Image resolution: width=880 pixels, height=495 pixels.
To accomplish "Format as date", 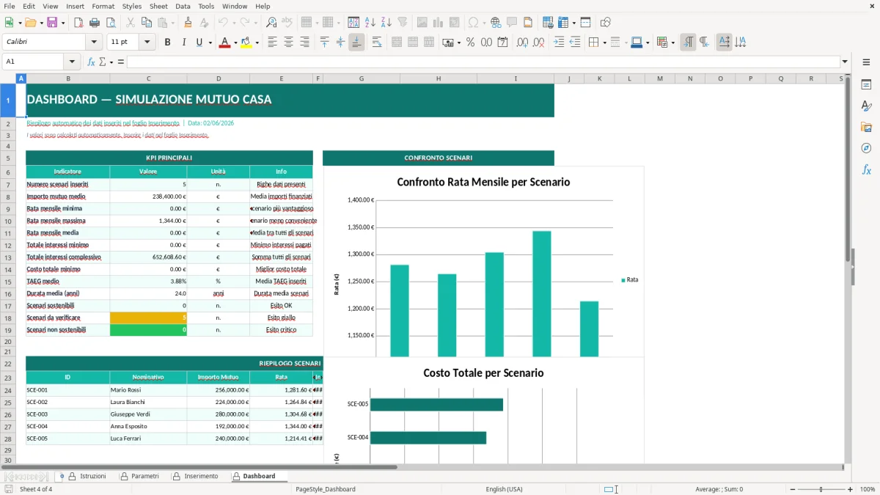I will click(x=503, y=43).
